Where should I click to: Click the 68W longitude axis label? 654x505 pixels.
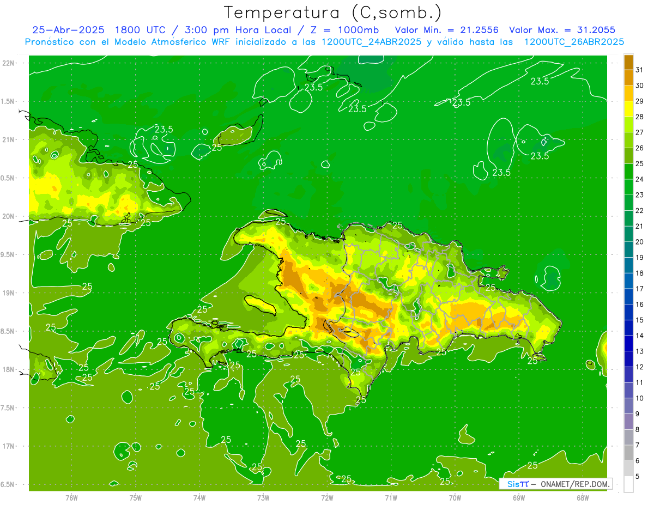click(583, 497)
